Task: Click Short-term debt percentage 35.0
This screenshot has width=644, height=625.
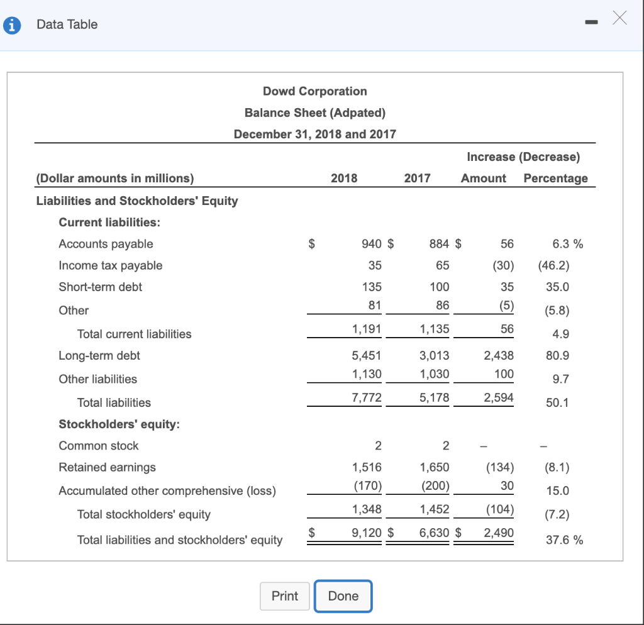Action: click(558, 287)
